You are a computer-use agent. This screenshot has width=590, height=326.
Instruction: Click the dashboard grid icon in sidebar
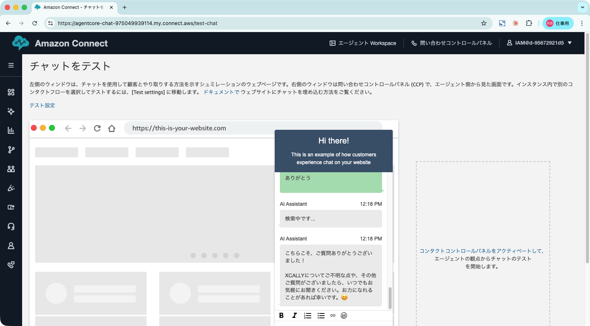click(11, 92)
